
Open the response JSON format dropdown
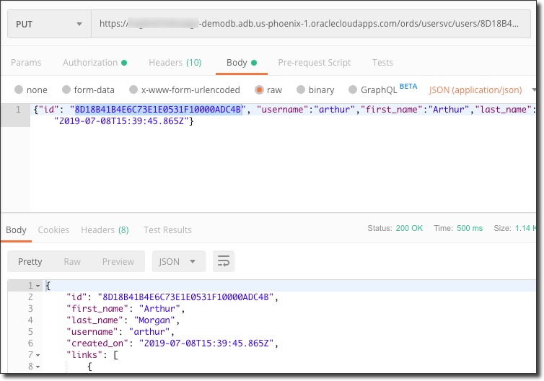point(179,261)
